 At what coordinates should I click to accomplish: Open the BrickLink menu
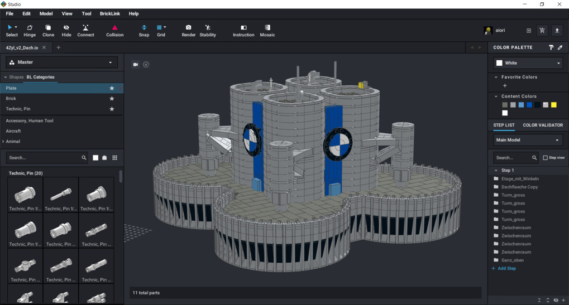(109, 13)
